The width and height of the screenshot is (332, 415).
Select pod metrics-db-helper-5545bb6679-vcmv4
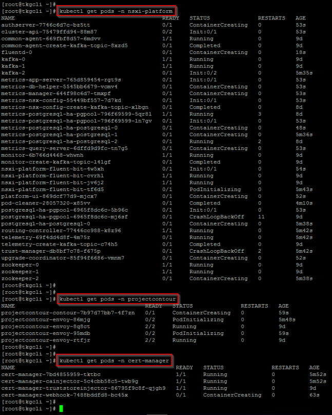tap(60, 87)
